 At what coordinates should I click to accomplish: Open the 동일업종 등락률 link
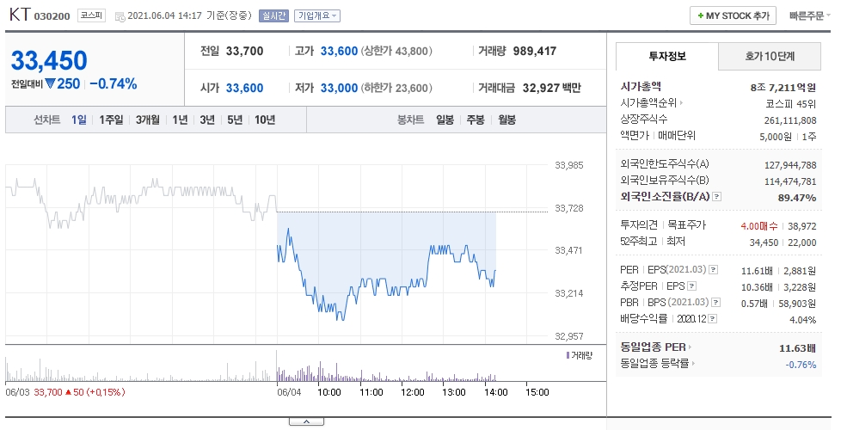(658, 364)
